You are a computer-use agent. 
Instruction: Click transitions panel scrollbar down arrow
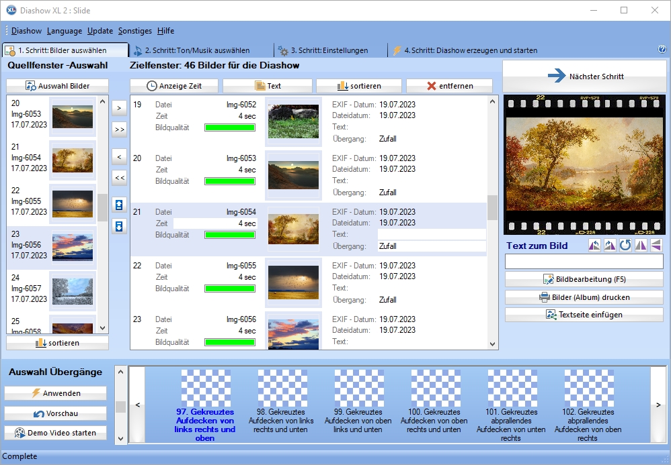(x=120, y=439)
